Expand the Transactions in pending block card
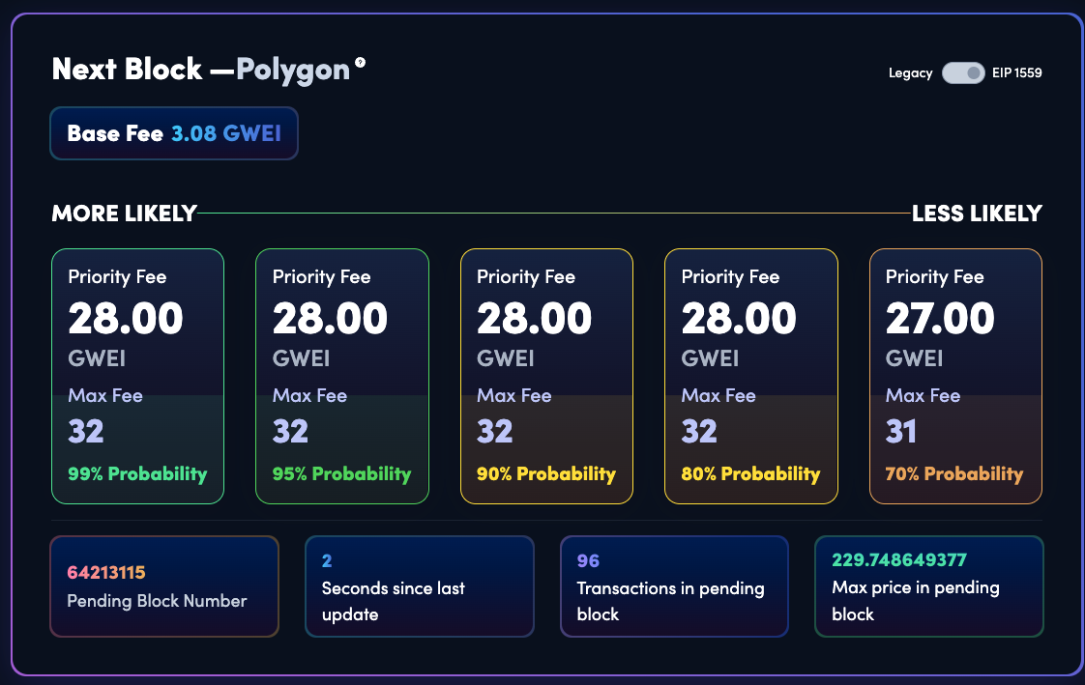 674,586
